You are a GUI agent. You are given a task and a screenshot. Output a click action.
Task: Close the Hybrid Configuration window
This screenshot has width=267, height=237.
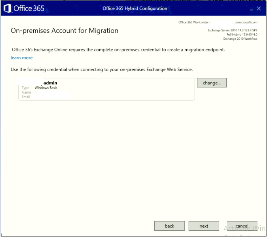(259, 9)
